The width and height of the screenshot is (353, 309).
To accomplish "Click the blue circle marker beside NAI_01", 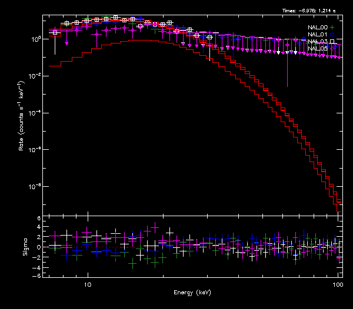I will 332,35.
